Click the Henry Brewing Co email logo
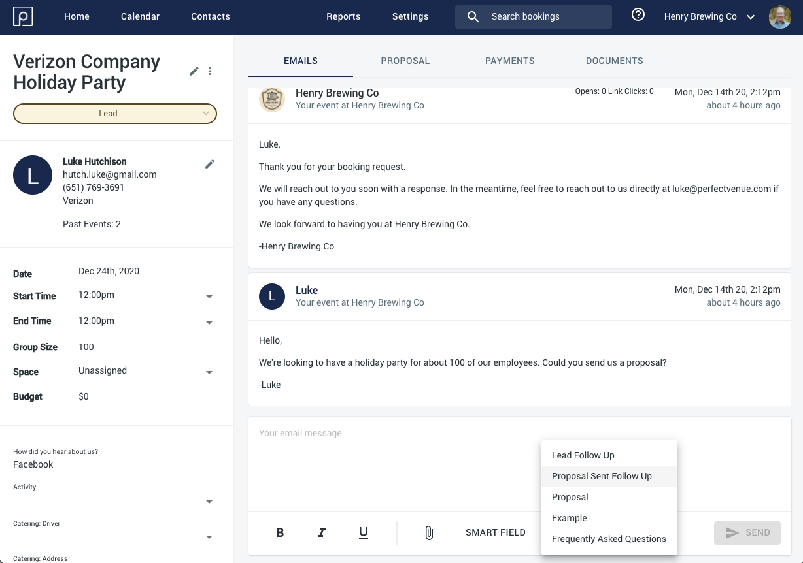This screenshot has height=563, width=803. click(x=272, y=99)
